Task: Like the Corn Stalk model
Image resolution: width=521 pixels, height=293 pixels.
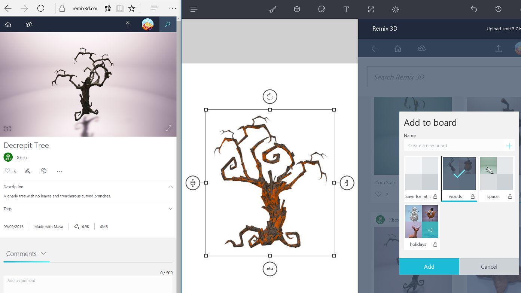Action: point(378,194)
